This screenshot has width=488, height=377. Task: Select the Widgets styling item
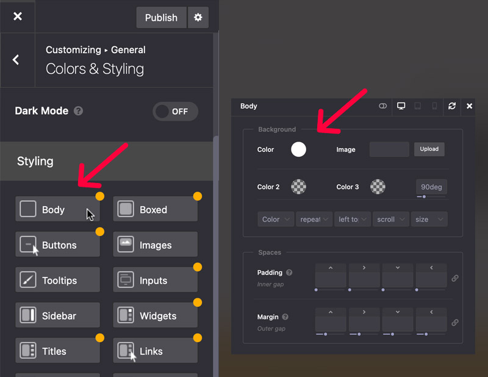point(156,316)
